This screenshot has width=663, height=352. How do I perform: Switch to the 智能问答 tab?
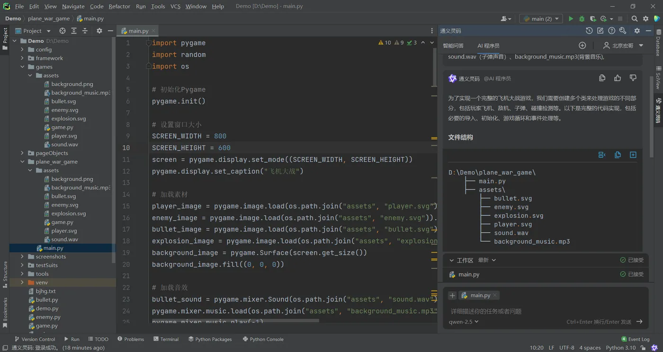coord(453,46)
